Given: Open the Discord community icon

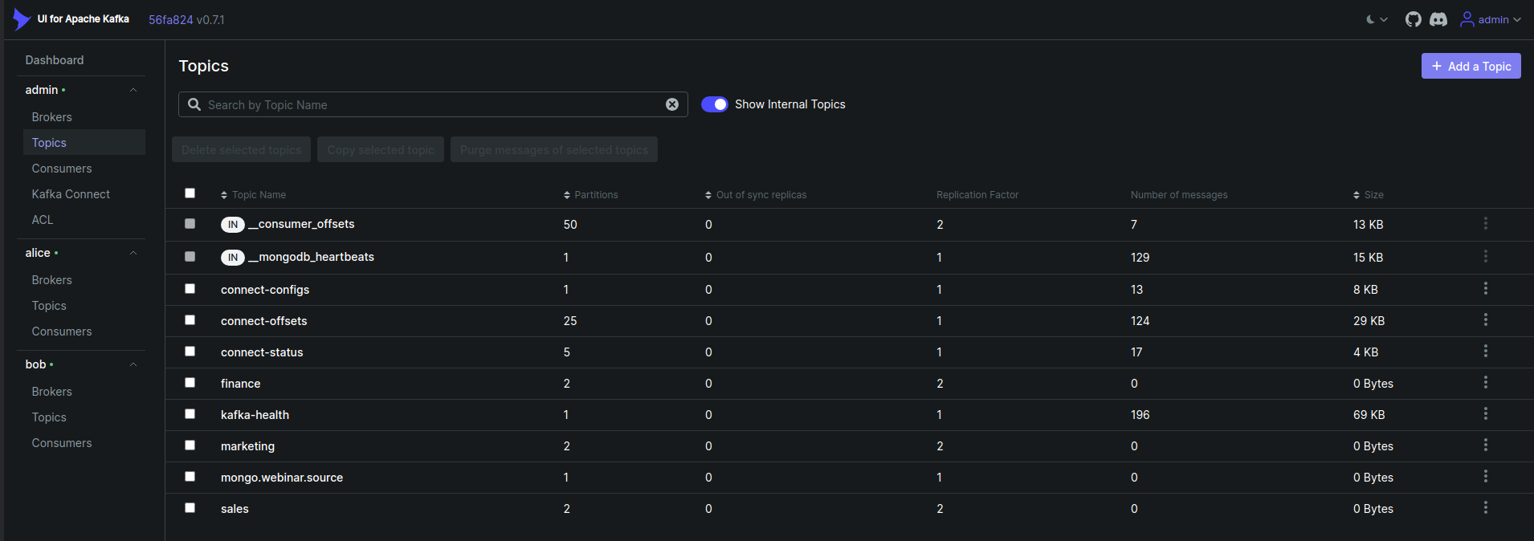Looking at the screenshot, I should (1438, 19).
